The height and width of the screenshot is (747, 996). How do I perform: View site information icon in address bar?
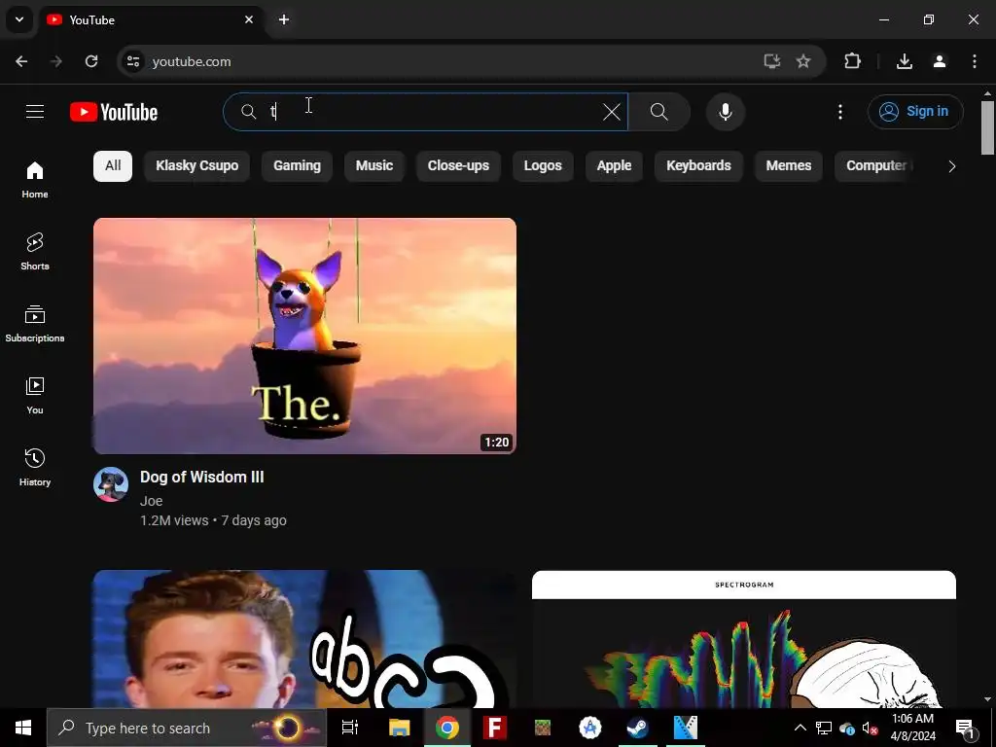pos(132,61)
